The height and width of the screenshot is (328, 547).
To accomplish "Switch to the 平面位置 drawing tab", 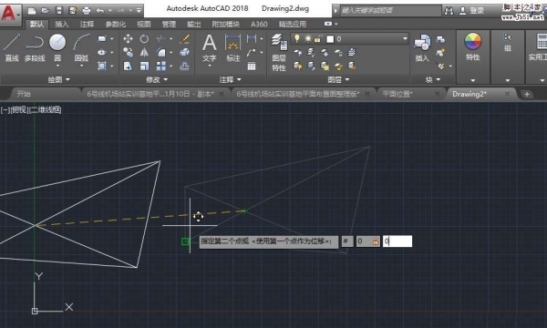I will pos(397,94).
